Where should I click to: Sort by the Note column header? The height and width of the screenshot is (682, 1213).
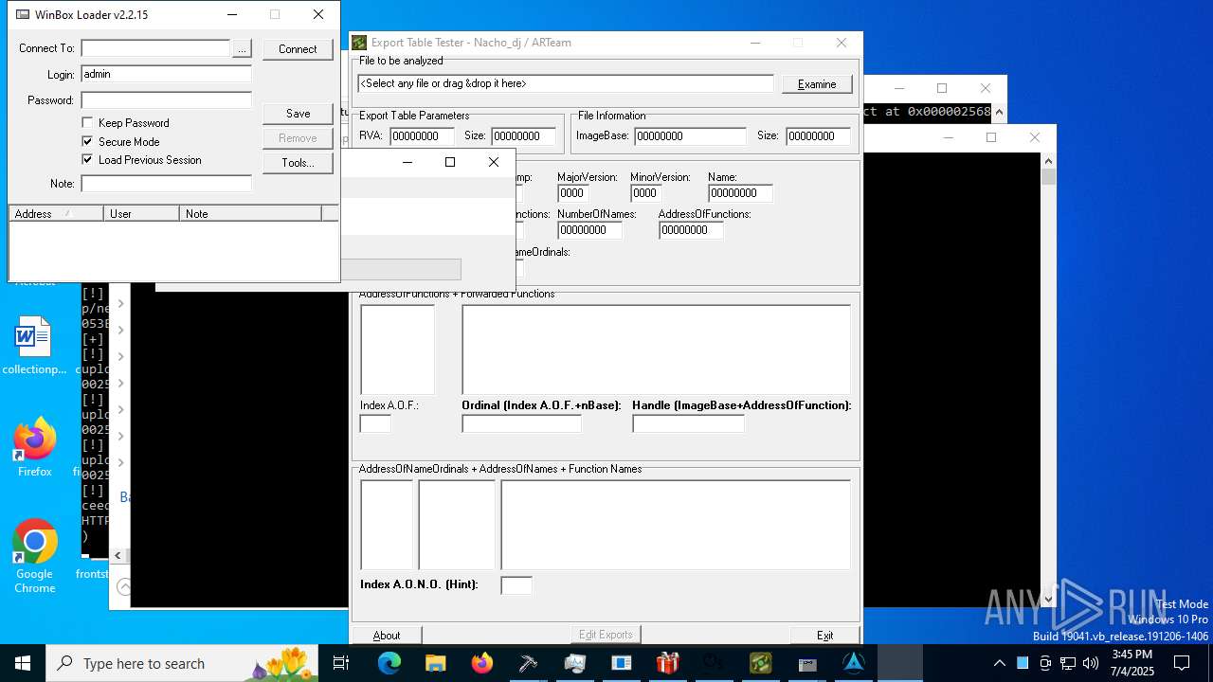[x=250, y=214]
